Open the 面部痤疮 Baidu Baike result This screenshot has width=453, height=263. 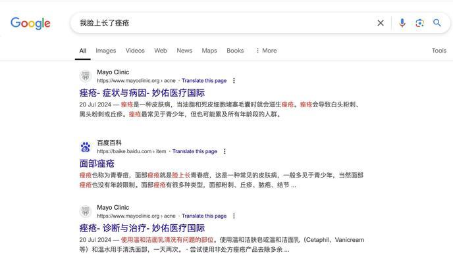coord(97,164)
